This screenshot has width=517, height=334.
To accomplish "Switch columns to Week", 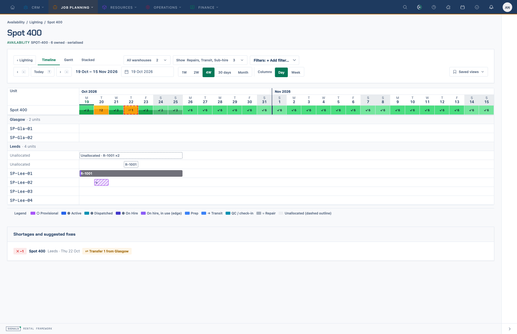I will tap(296, 72).
